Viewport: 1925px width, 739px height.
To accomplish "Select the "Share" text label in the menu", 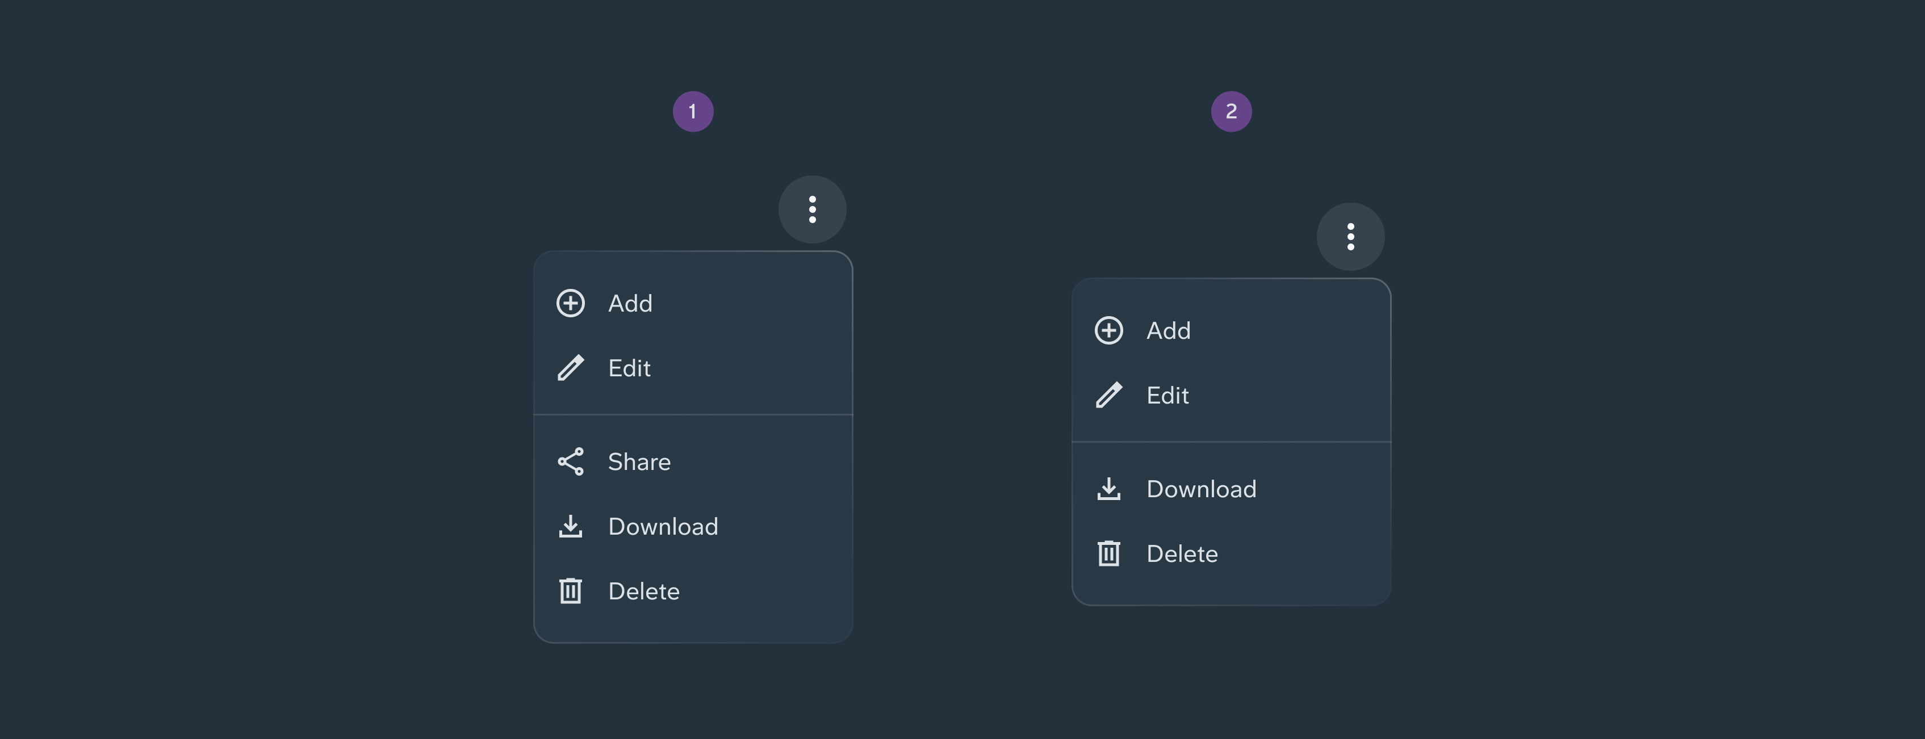I will (x=639, y=462).
